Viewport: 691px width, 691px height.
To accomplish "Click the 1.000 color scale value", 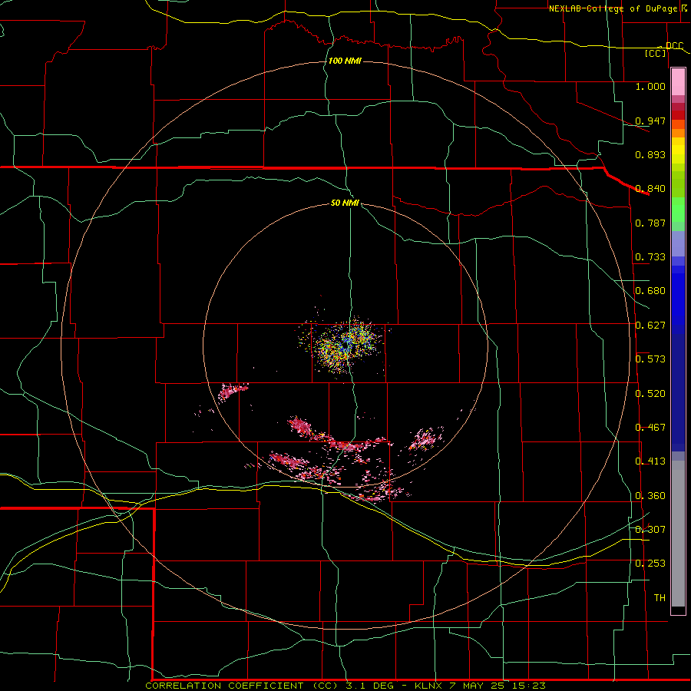I will click(x=650, y=86).
